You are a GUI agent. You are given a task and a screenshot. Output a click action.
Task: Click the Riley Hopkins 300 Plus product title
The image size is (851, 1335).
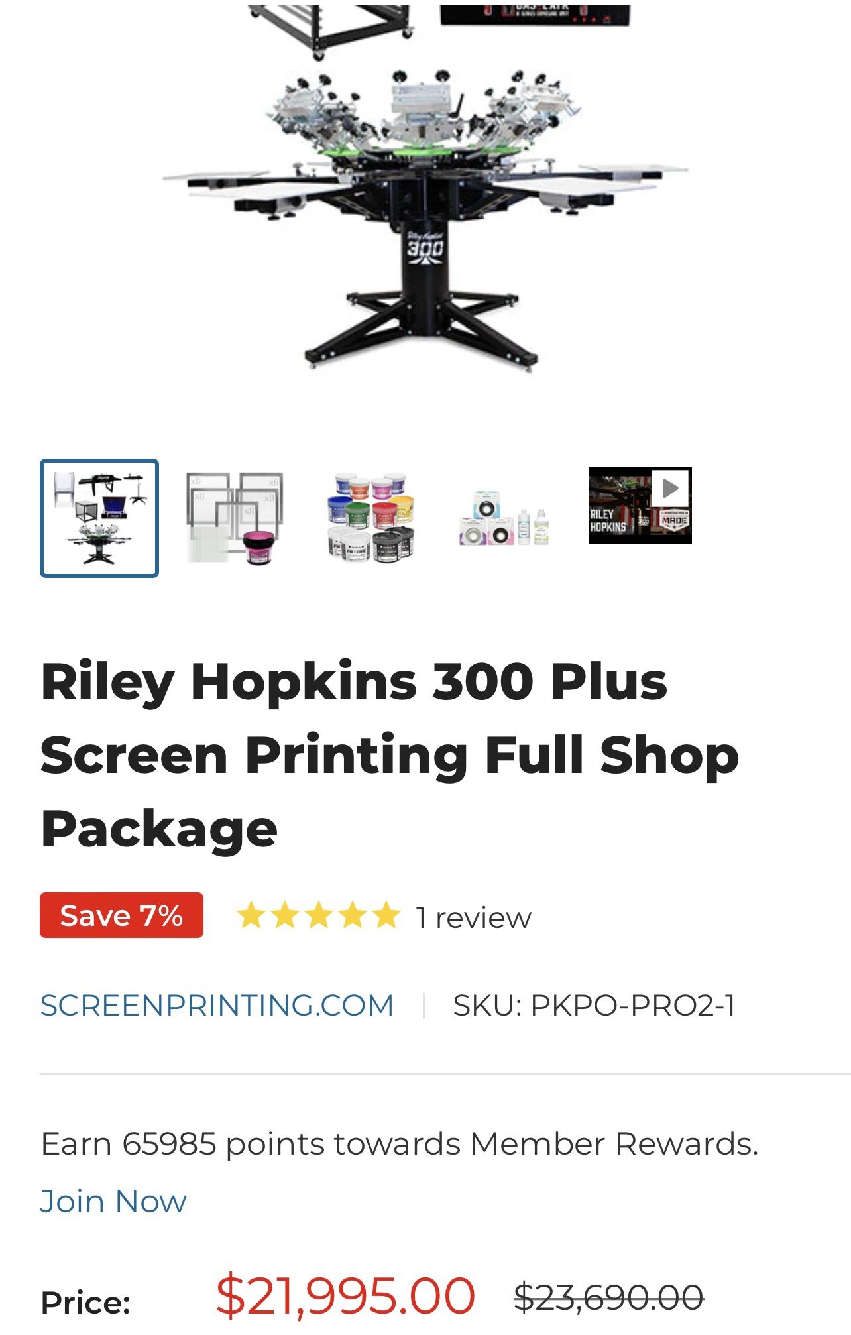(390, 755)
